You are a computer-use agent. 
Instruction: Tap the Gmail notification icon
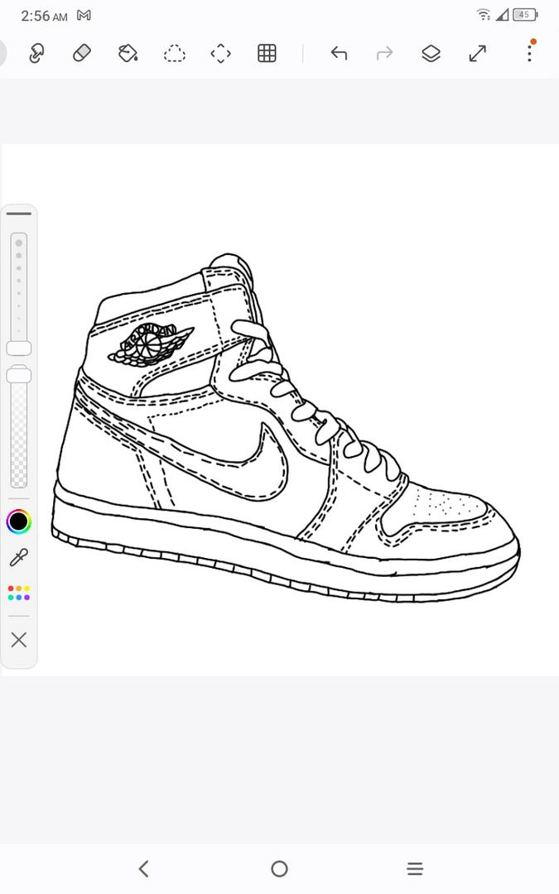click(x=84, y=16)
